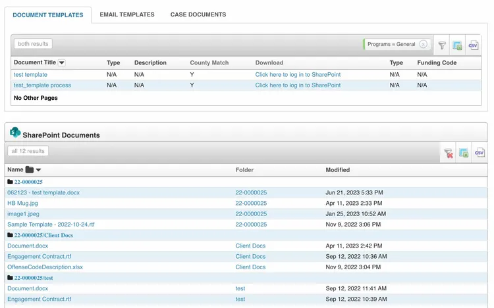Image resolution: width=494 pixels, height=308 pixels.
Task: Click 'Jan 25, 2023 10:52 AM' modified date
Action: coord(356,214)
